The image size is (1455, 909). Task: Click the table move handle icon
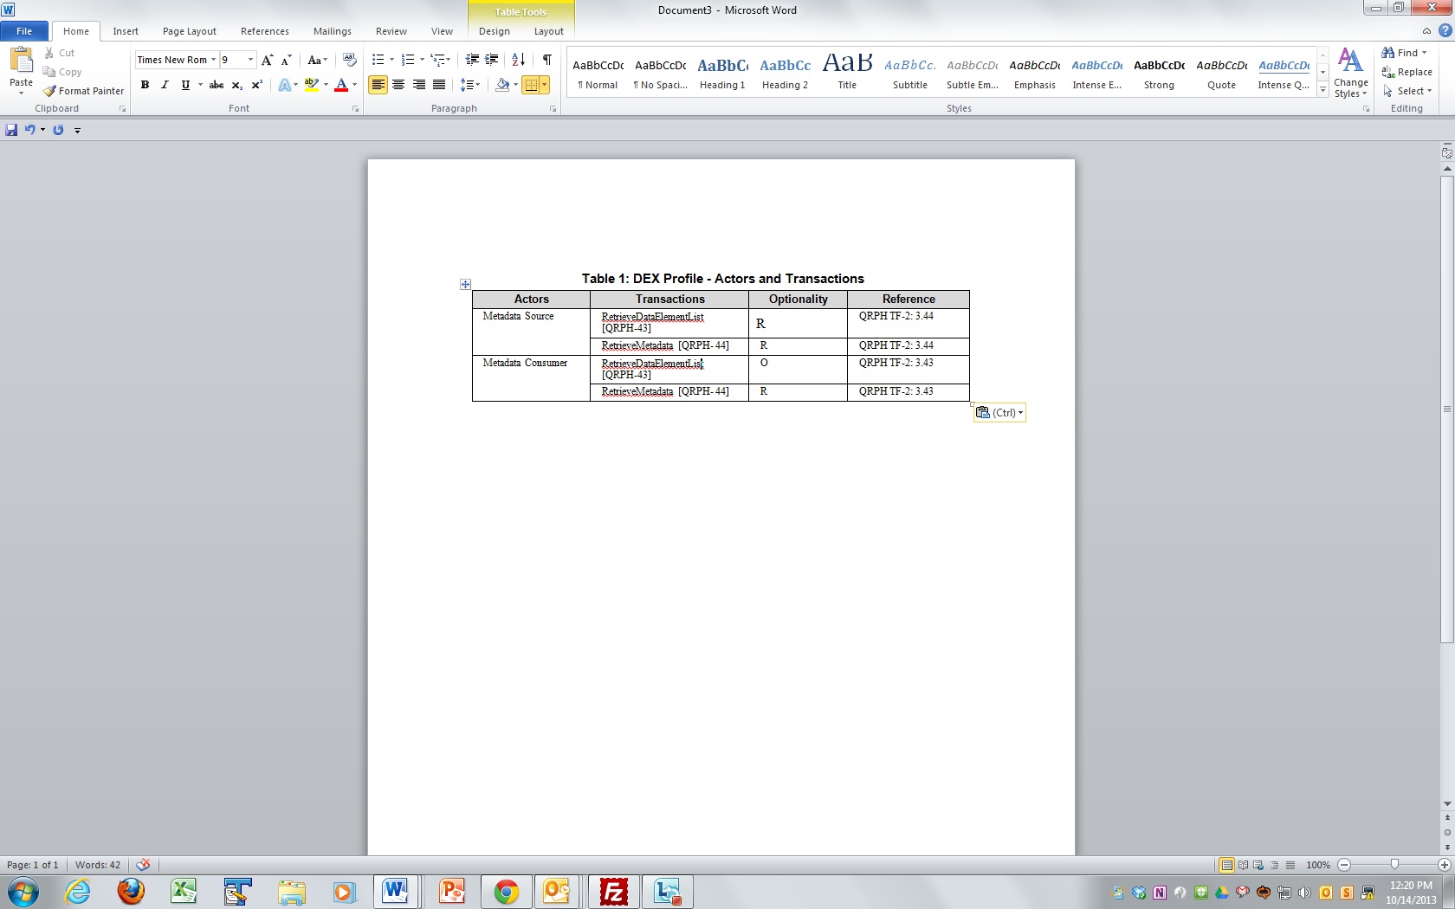465,284
